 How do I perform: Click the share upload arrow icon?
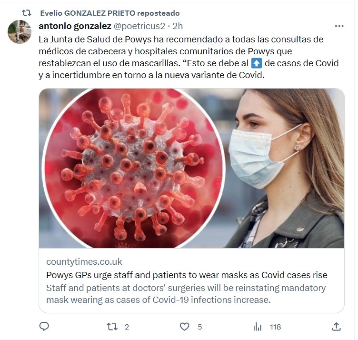pos(336,327)
